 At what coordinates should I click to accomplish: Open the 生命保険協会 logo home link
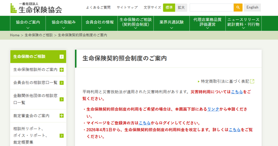click(x=36, y=8)
